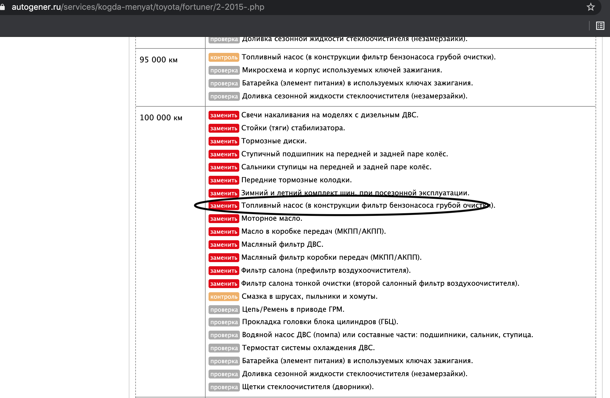Click 'Водяной насос ДВС (помпа)' row
The height and width of the screenshot is (398, 610).
pyautogui.click(x=388, y=335)
